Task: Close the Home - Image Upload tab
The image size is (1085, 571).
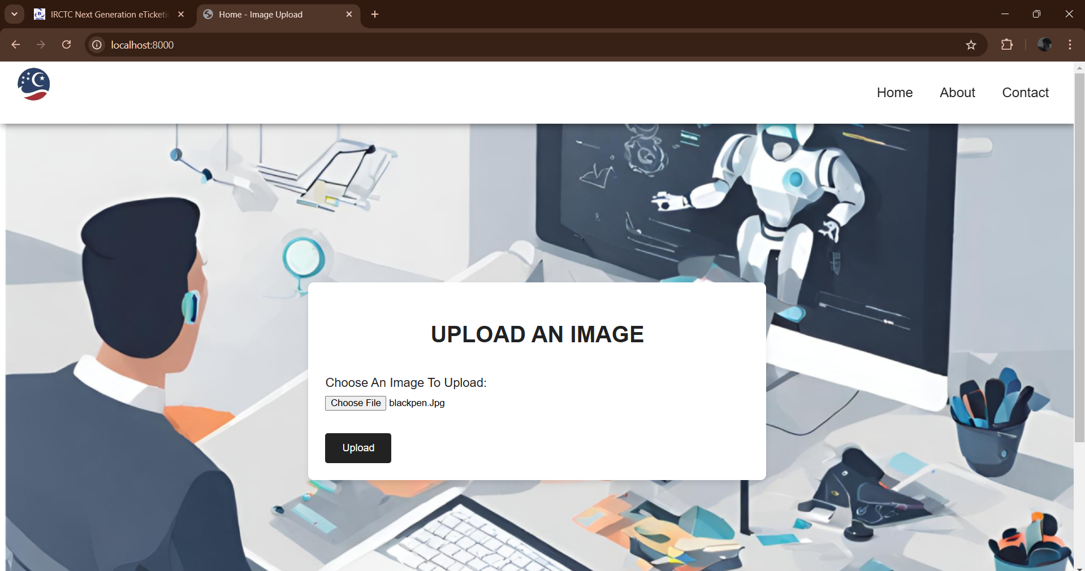Action: pyautogui.click(x=349, y=15)
